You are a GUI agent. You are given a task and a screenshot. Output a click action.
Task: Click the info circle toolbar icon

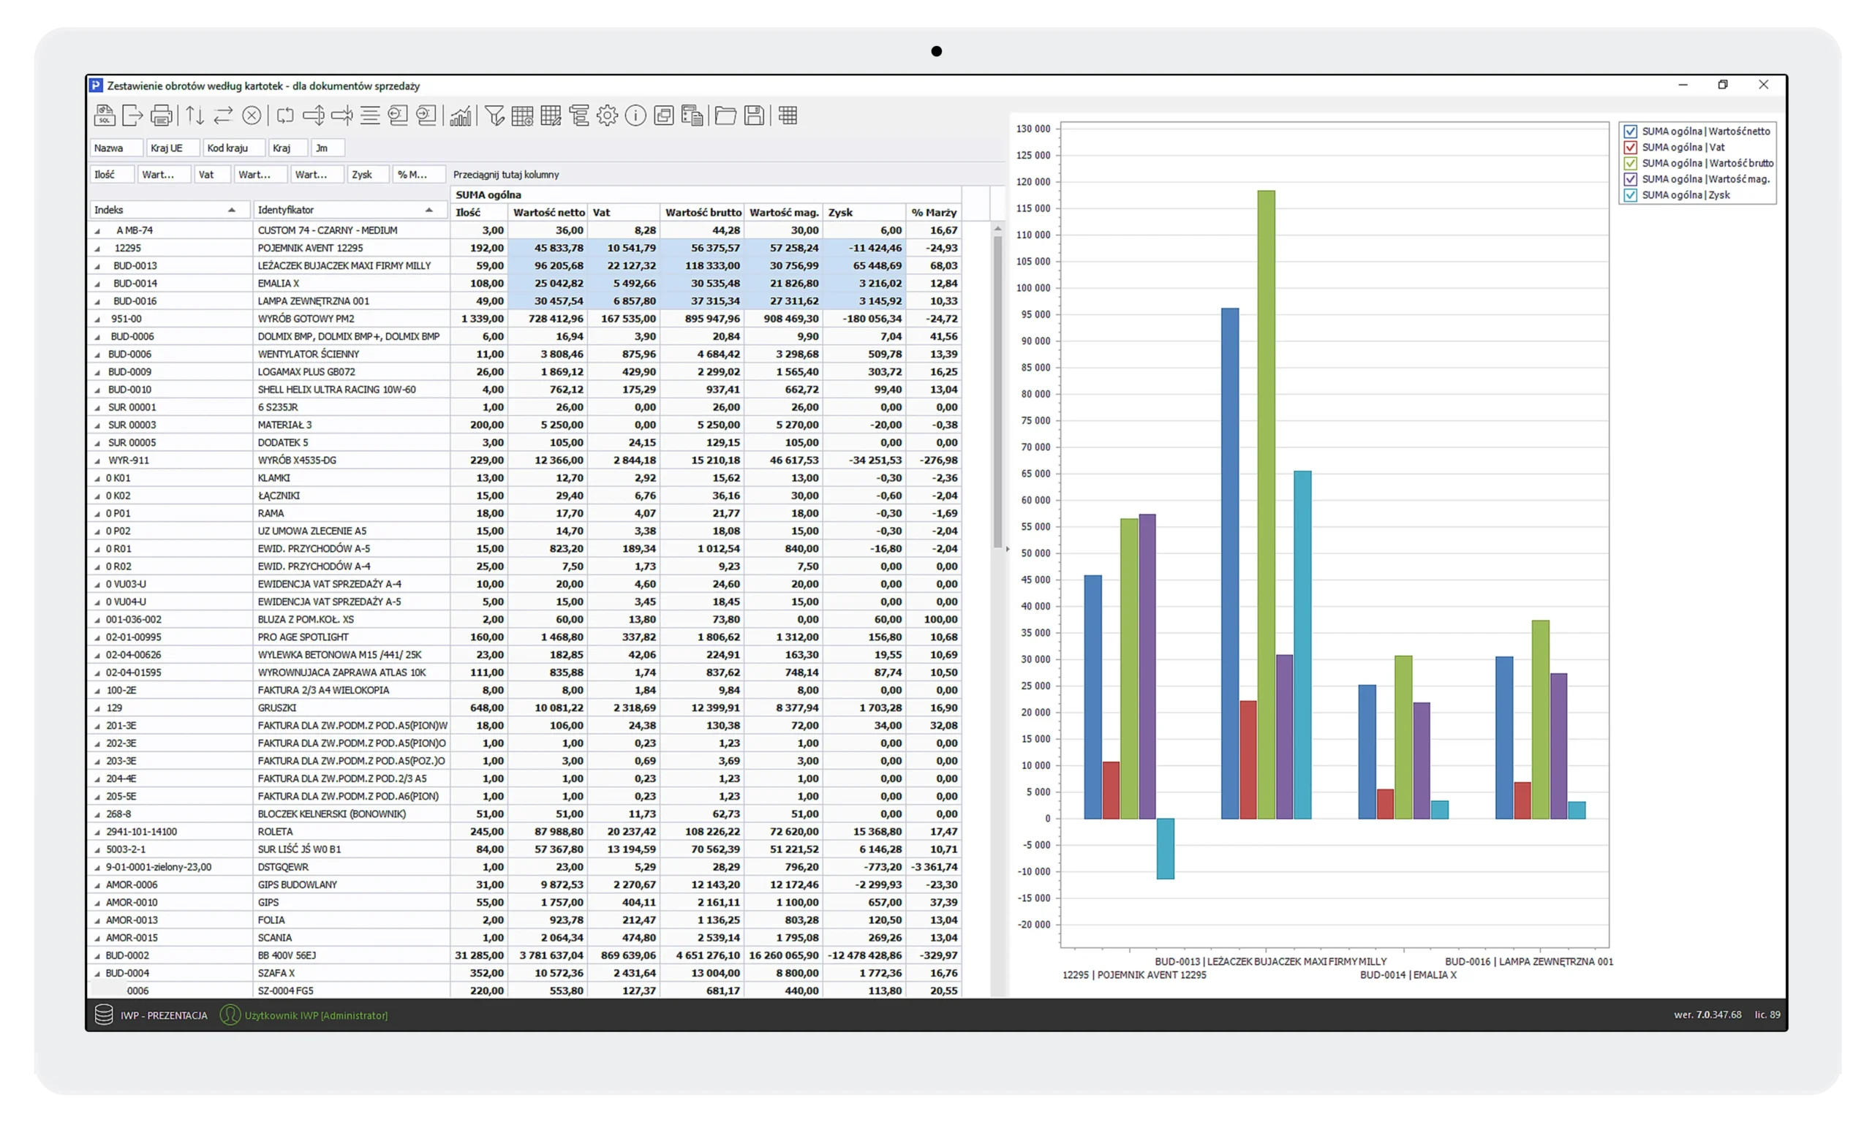click(x=635, y=115)
